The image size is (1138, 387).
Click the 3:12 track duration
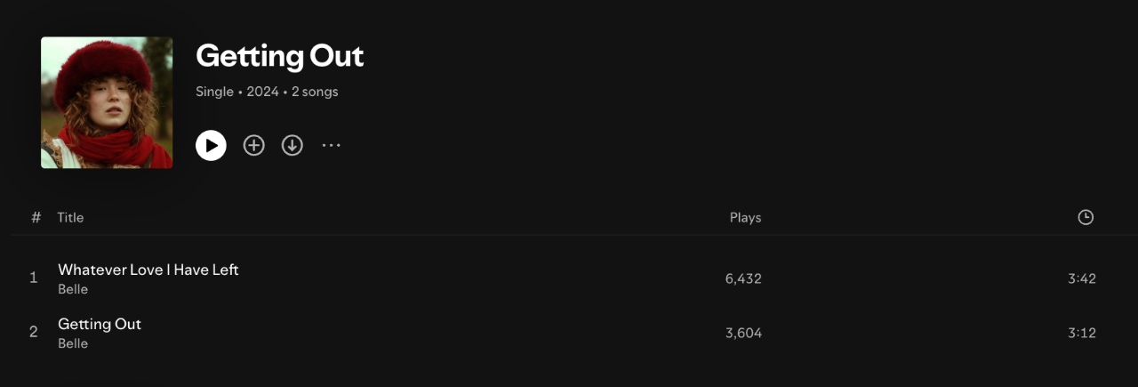point(1082,333)
